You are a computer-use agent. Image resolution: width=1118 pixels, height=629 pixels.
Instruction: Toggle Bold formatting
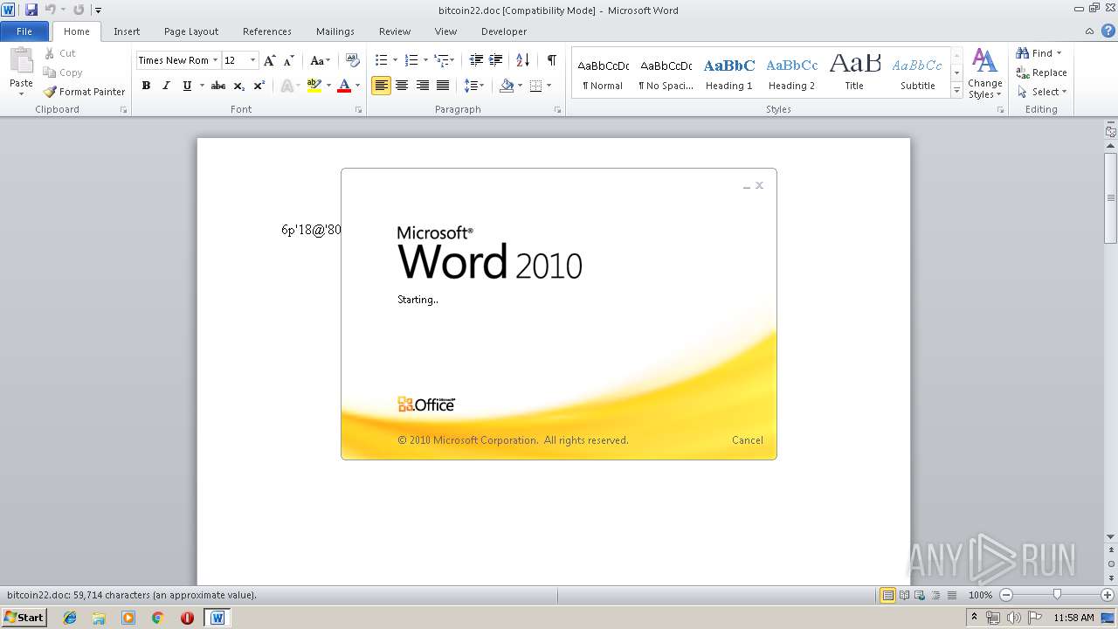(146, 86)
